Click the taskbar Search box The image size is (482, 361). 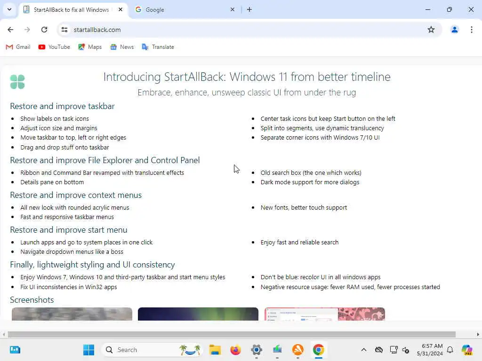pyautogui.click(x=152, y=350)
